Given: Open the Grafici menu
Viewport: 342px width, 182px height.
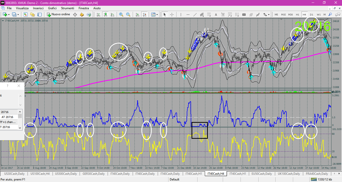Looking at the screenshot, I should click(x=52, y=8).
